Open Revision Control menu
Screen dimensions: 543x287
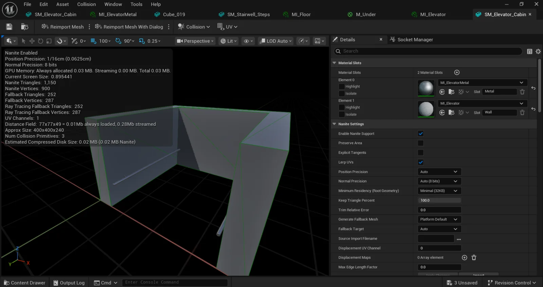pos(512,283)
